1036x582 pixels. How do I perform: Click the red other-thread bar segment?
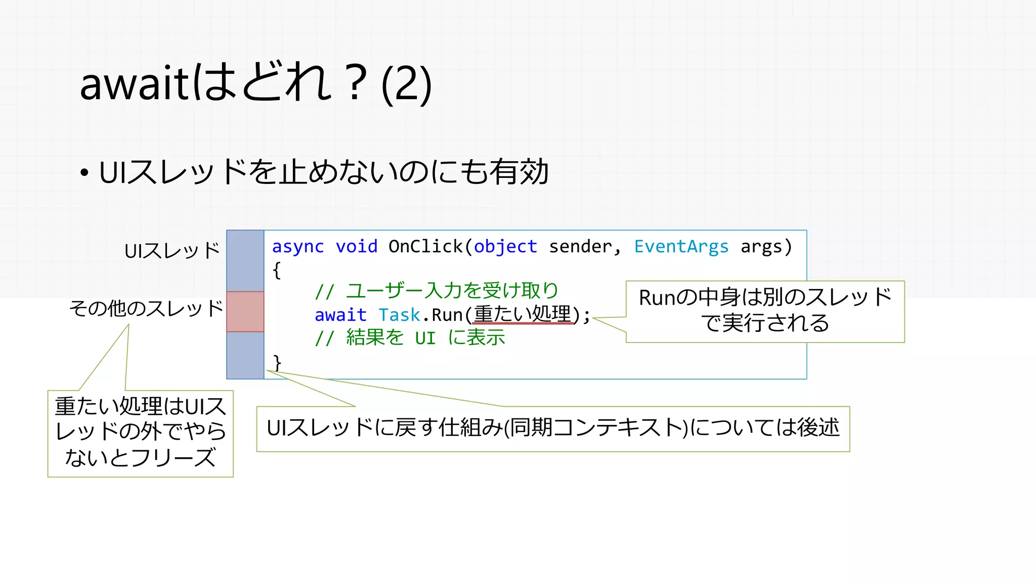click(245, 312)
